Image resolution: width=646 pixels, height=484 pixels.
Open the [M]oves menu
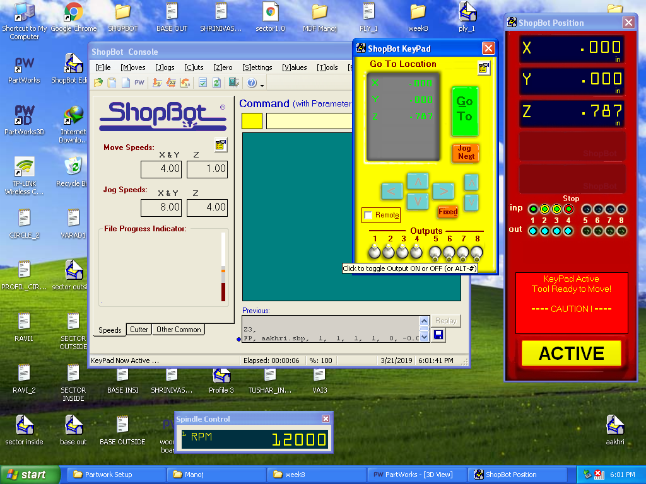[132, 67]
